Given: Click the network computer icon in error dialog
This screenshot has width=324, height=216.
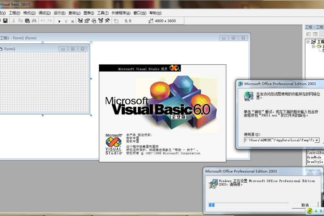Looking at the screenshot, I should pos(249,96).
